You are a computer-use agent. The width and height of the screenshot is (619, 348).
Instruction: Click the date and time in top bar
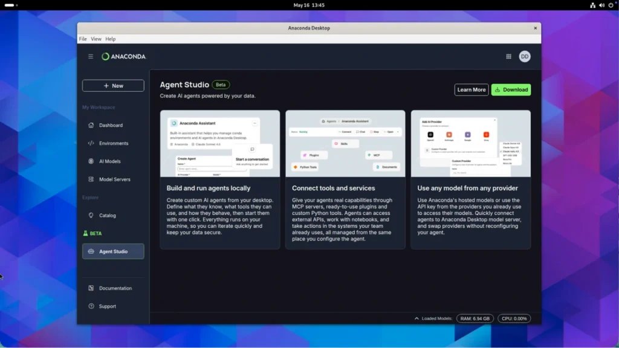[309, 5]
